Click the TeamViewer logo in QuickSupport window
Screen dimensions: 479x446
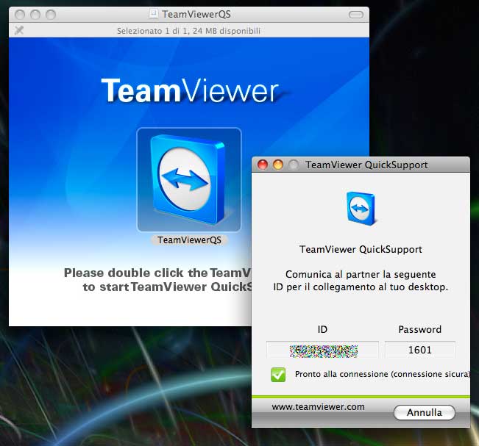click(x=361, y=209)
